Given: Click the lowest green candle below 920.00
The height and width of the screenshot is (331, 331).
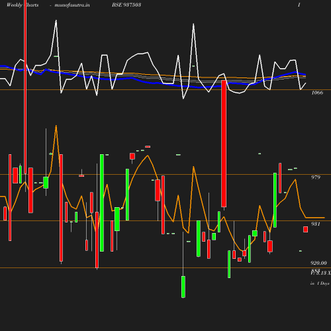Looking at the screenshot, I should coord(183,287).
